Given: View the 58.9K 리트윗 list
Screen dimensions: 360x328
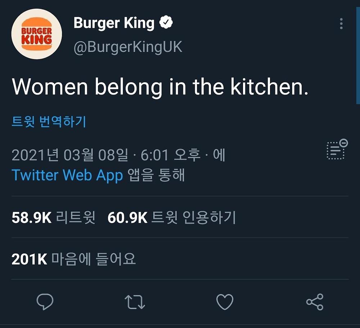Looking at the screenshot, I should click(x=53, y=218).
